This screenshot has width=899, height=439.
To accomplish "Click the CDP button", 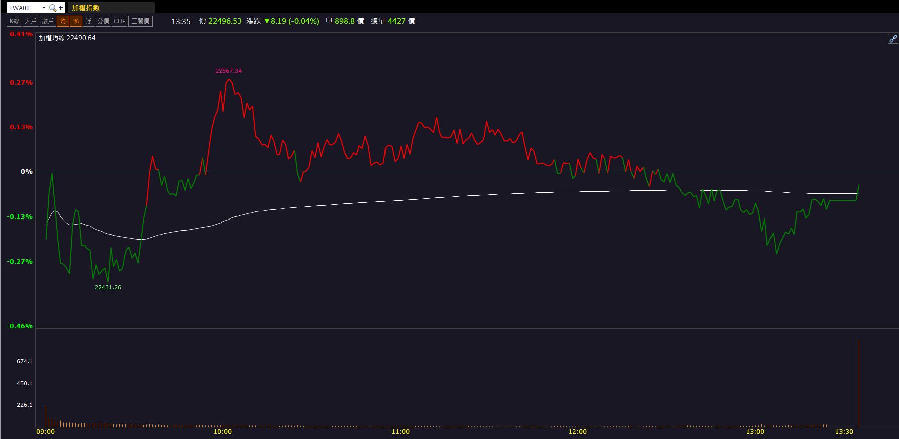I will (119, 21).
